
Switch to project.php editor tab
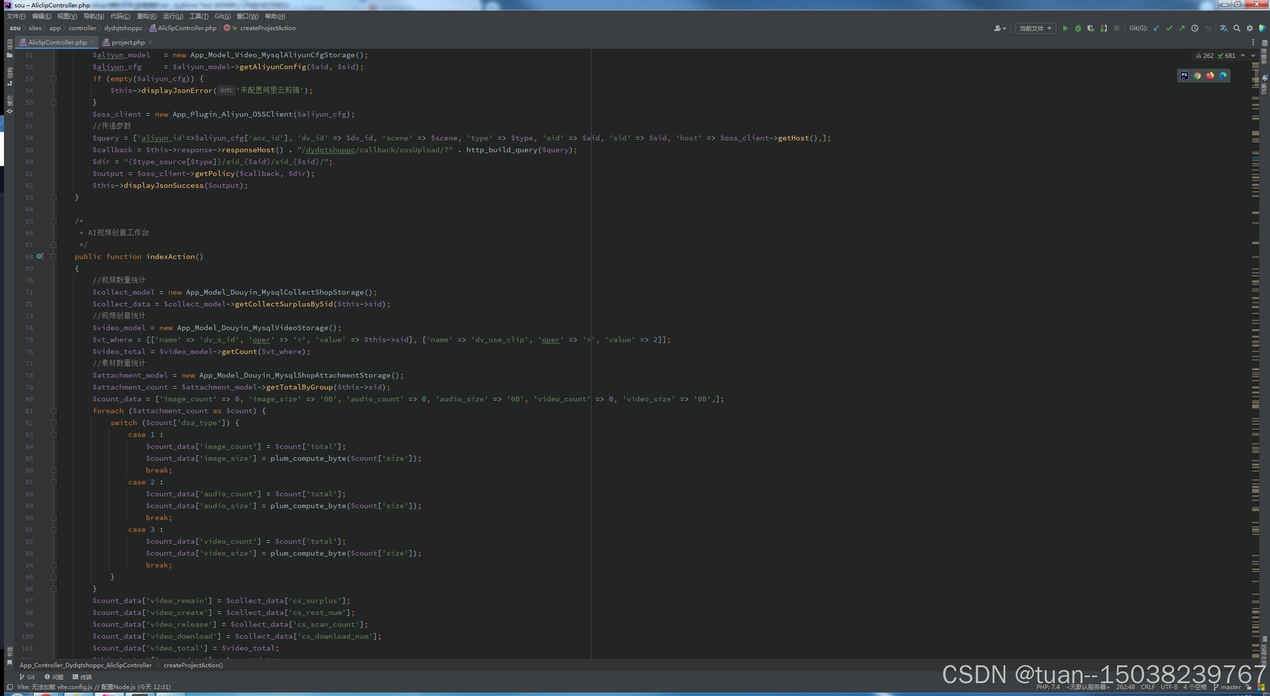tap(128, 43)
